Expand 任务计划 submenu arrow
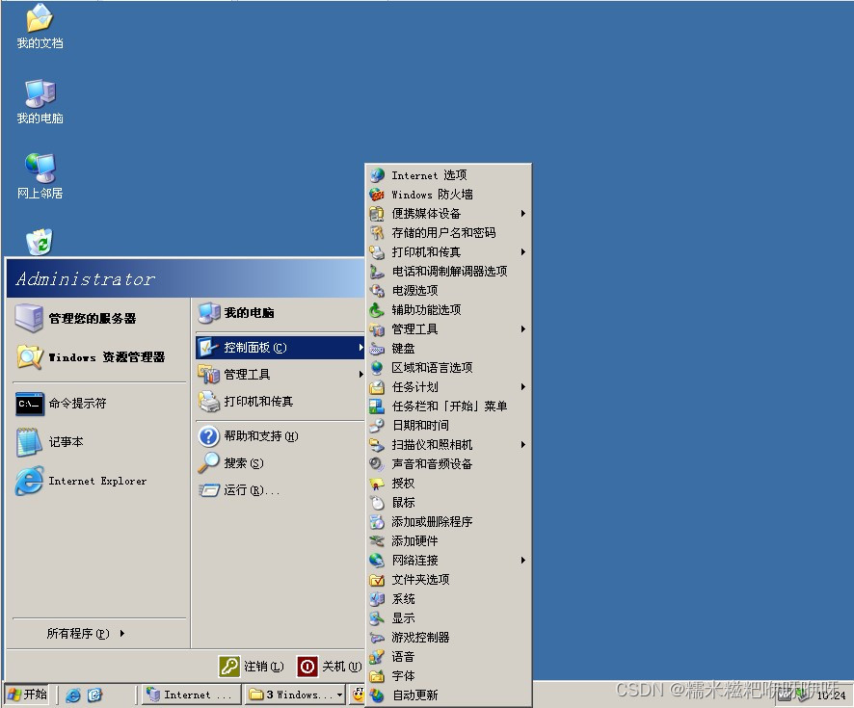This screenshot has height=708, width=854. 522,387
